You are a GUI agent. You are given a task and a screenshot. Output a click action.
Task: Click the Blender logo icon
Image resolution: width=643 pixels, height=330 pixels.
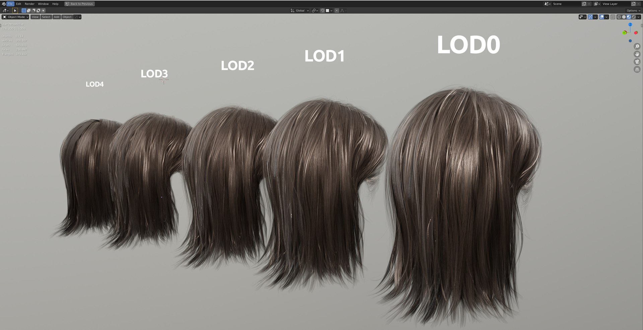pyautogui.click(x=4, y=4)
